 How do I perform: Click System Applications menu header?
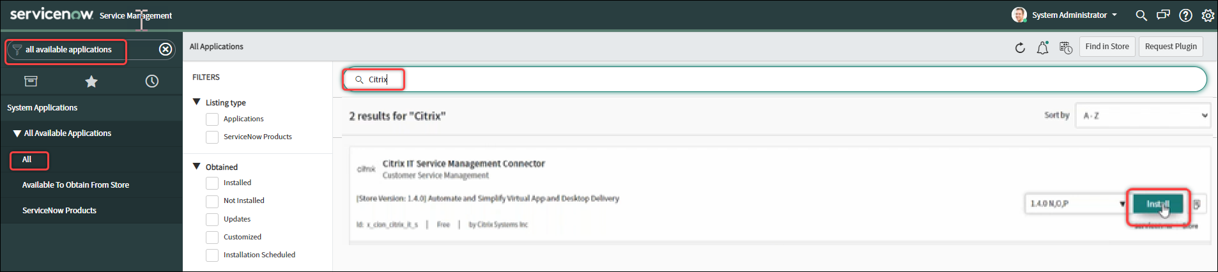coord(42,108)
